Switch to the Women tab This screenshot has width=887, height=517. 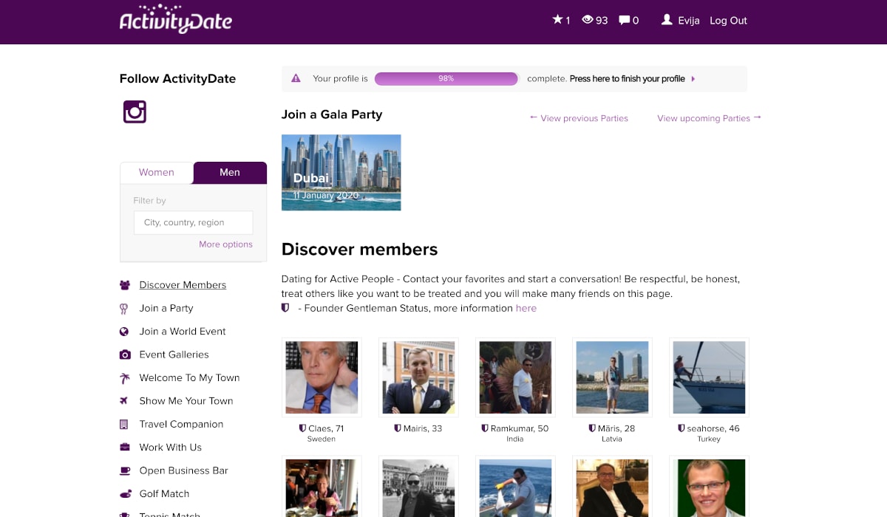pyautogui.click(x=157, y=172)
